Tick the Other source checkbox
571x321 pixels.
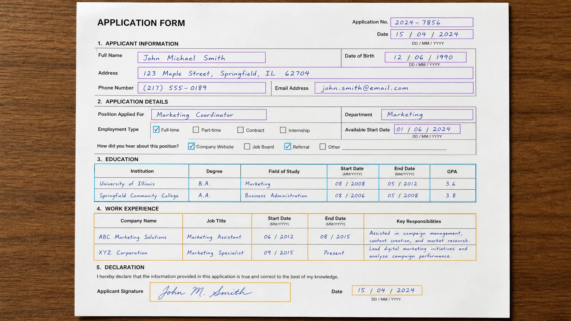pos(323,146)
